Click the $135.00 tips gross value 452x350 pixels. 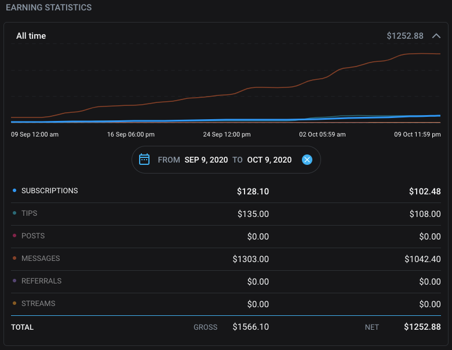[253, 214]
